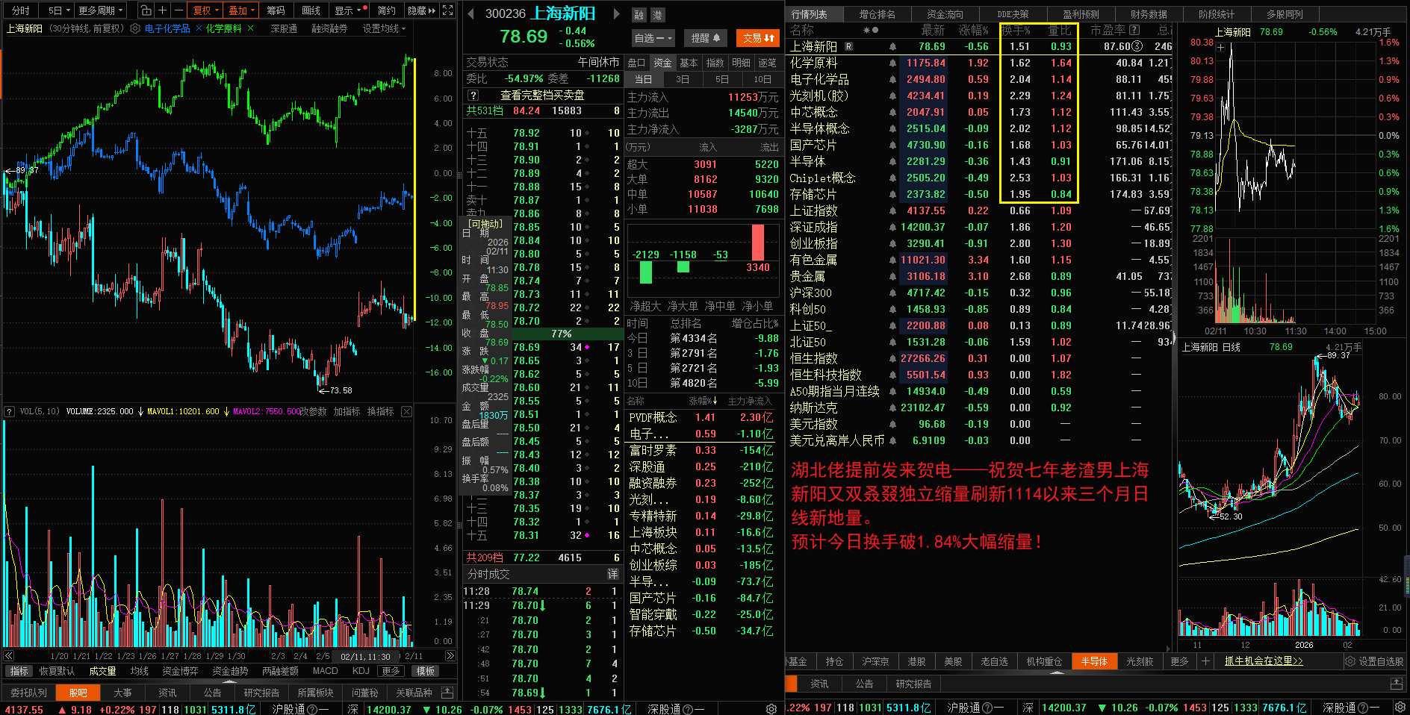
Task: Remove the 电子化学品 overlay
Action: 199,28
